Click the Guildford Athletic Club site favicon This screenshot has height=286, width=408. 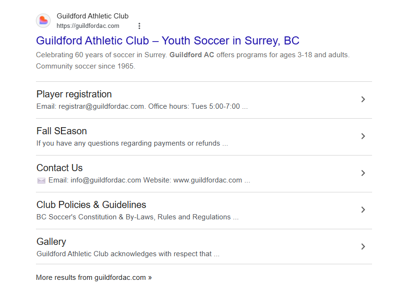click(43, 20)
